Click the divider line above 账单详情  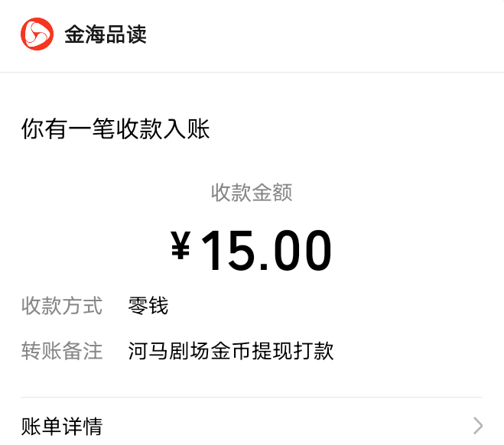252,397
